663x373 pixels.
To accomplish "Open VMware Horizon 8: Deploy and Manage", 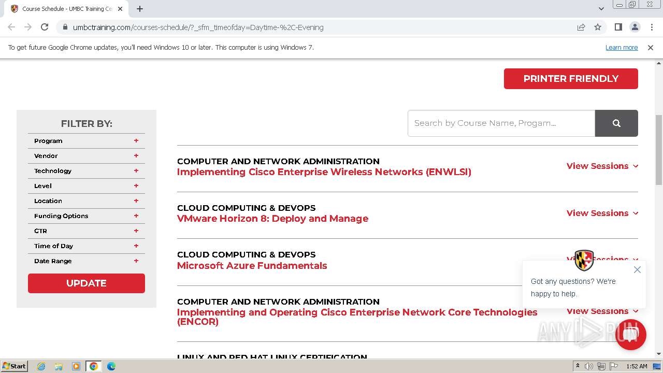I will [272, 219].
